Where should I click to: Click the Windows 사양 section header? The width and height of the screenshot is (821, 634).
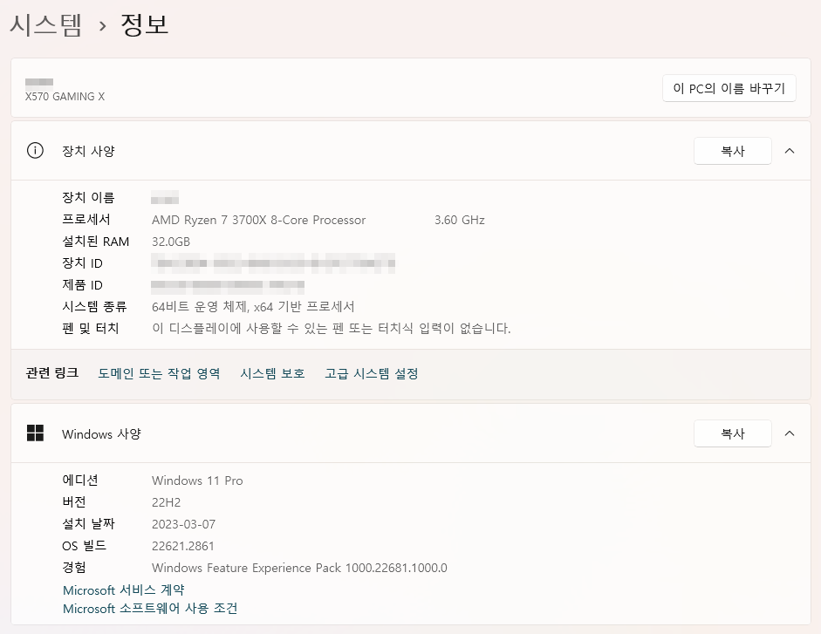tap(410, 433)
